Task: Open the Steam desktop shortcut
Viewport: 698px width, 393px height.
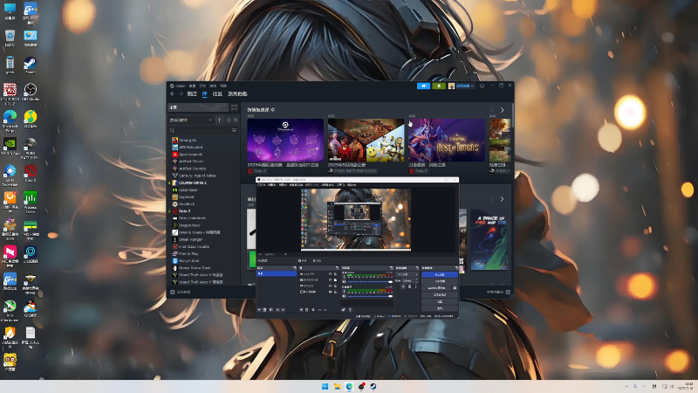Action: (x=31, y=65)
